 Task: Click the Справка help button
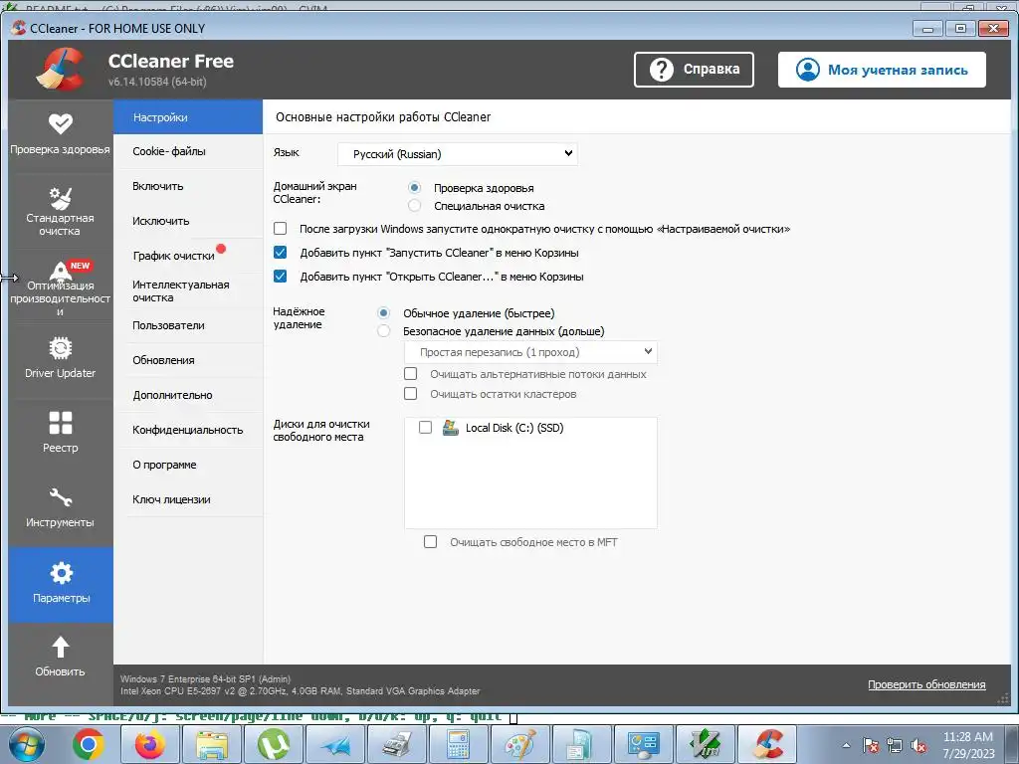pyautogui.click(x=694, y=70)
